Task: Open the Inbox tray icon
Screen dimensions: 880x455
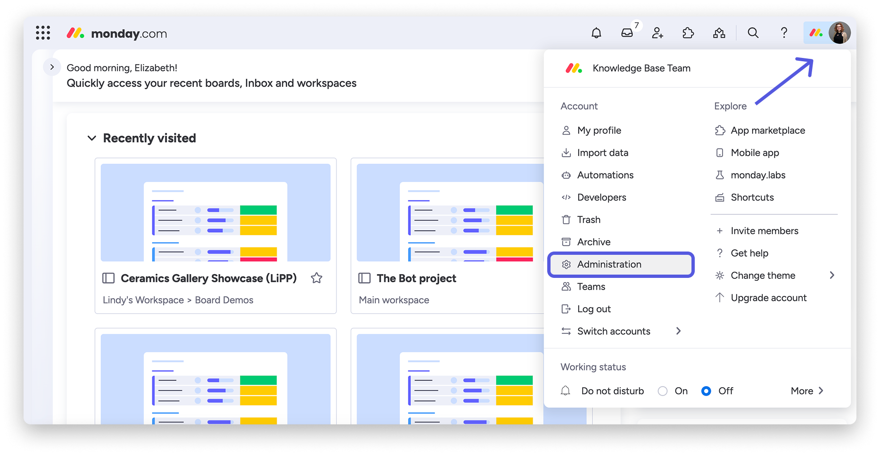Action: click(627, 33)
